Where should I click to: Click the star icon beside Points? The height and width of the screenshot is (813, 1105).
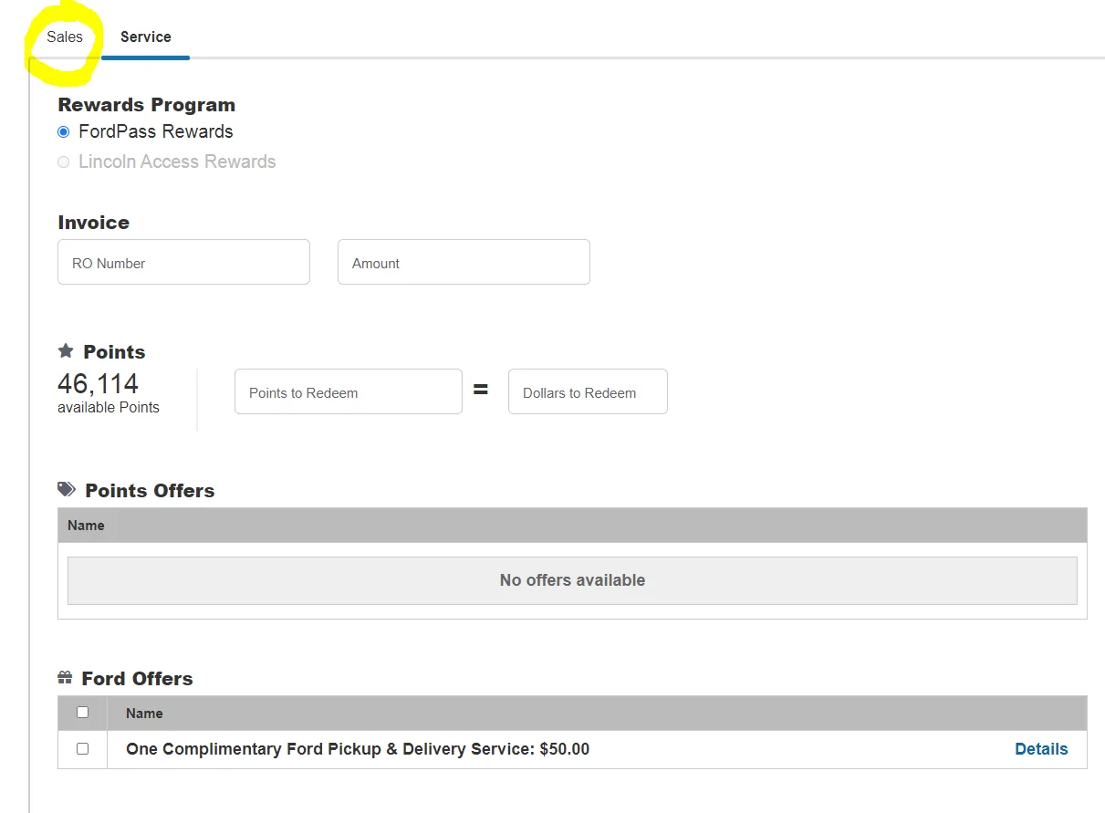[x=66, y=351]
